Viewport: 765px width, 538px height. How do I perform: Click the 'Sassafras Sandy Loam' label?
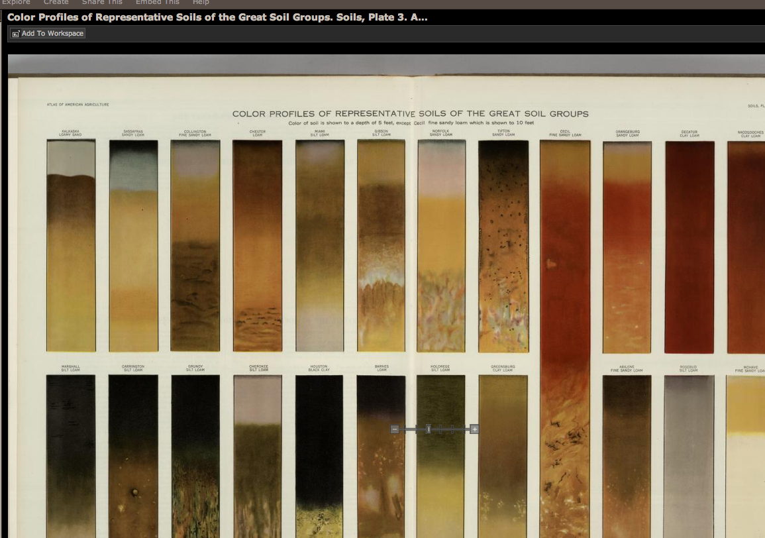[132, 133]
